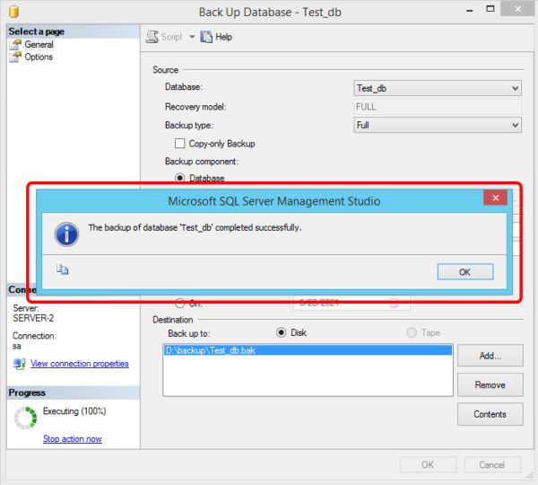Click the connection properties icon
This screenshot has height=485, width=538.
pos(19,364)
